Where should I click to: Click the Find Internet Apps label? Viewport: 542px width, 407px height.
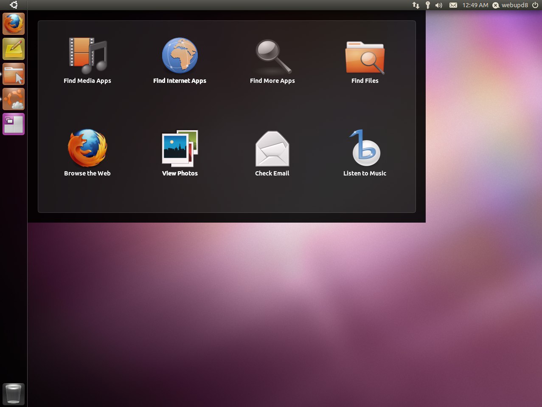tap(180, 81)
